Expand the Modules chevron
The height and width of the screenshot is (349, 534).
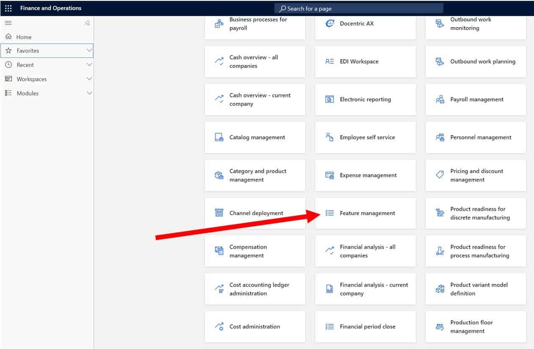[x=89, y=93]
